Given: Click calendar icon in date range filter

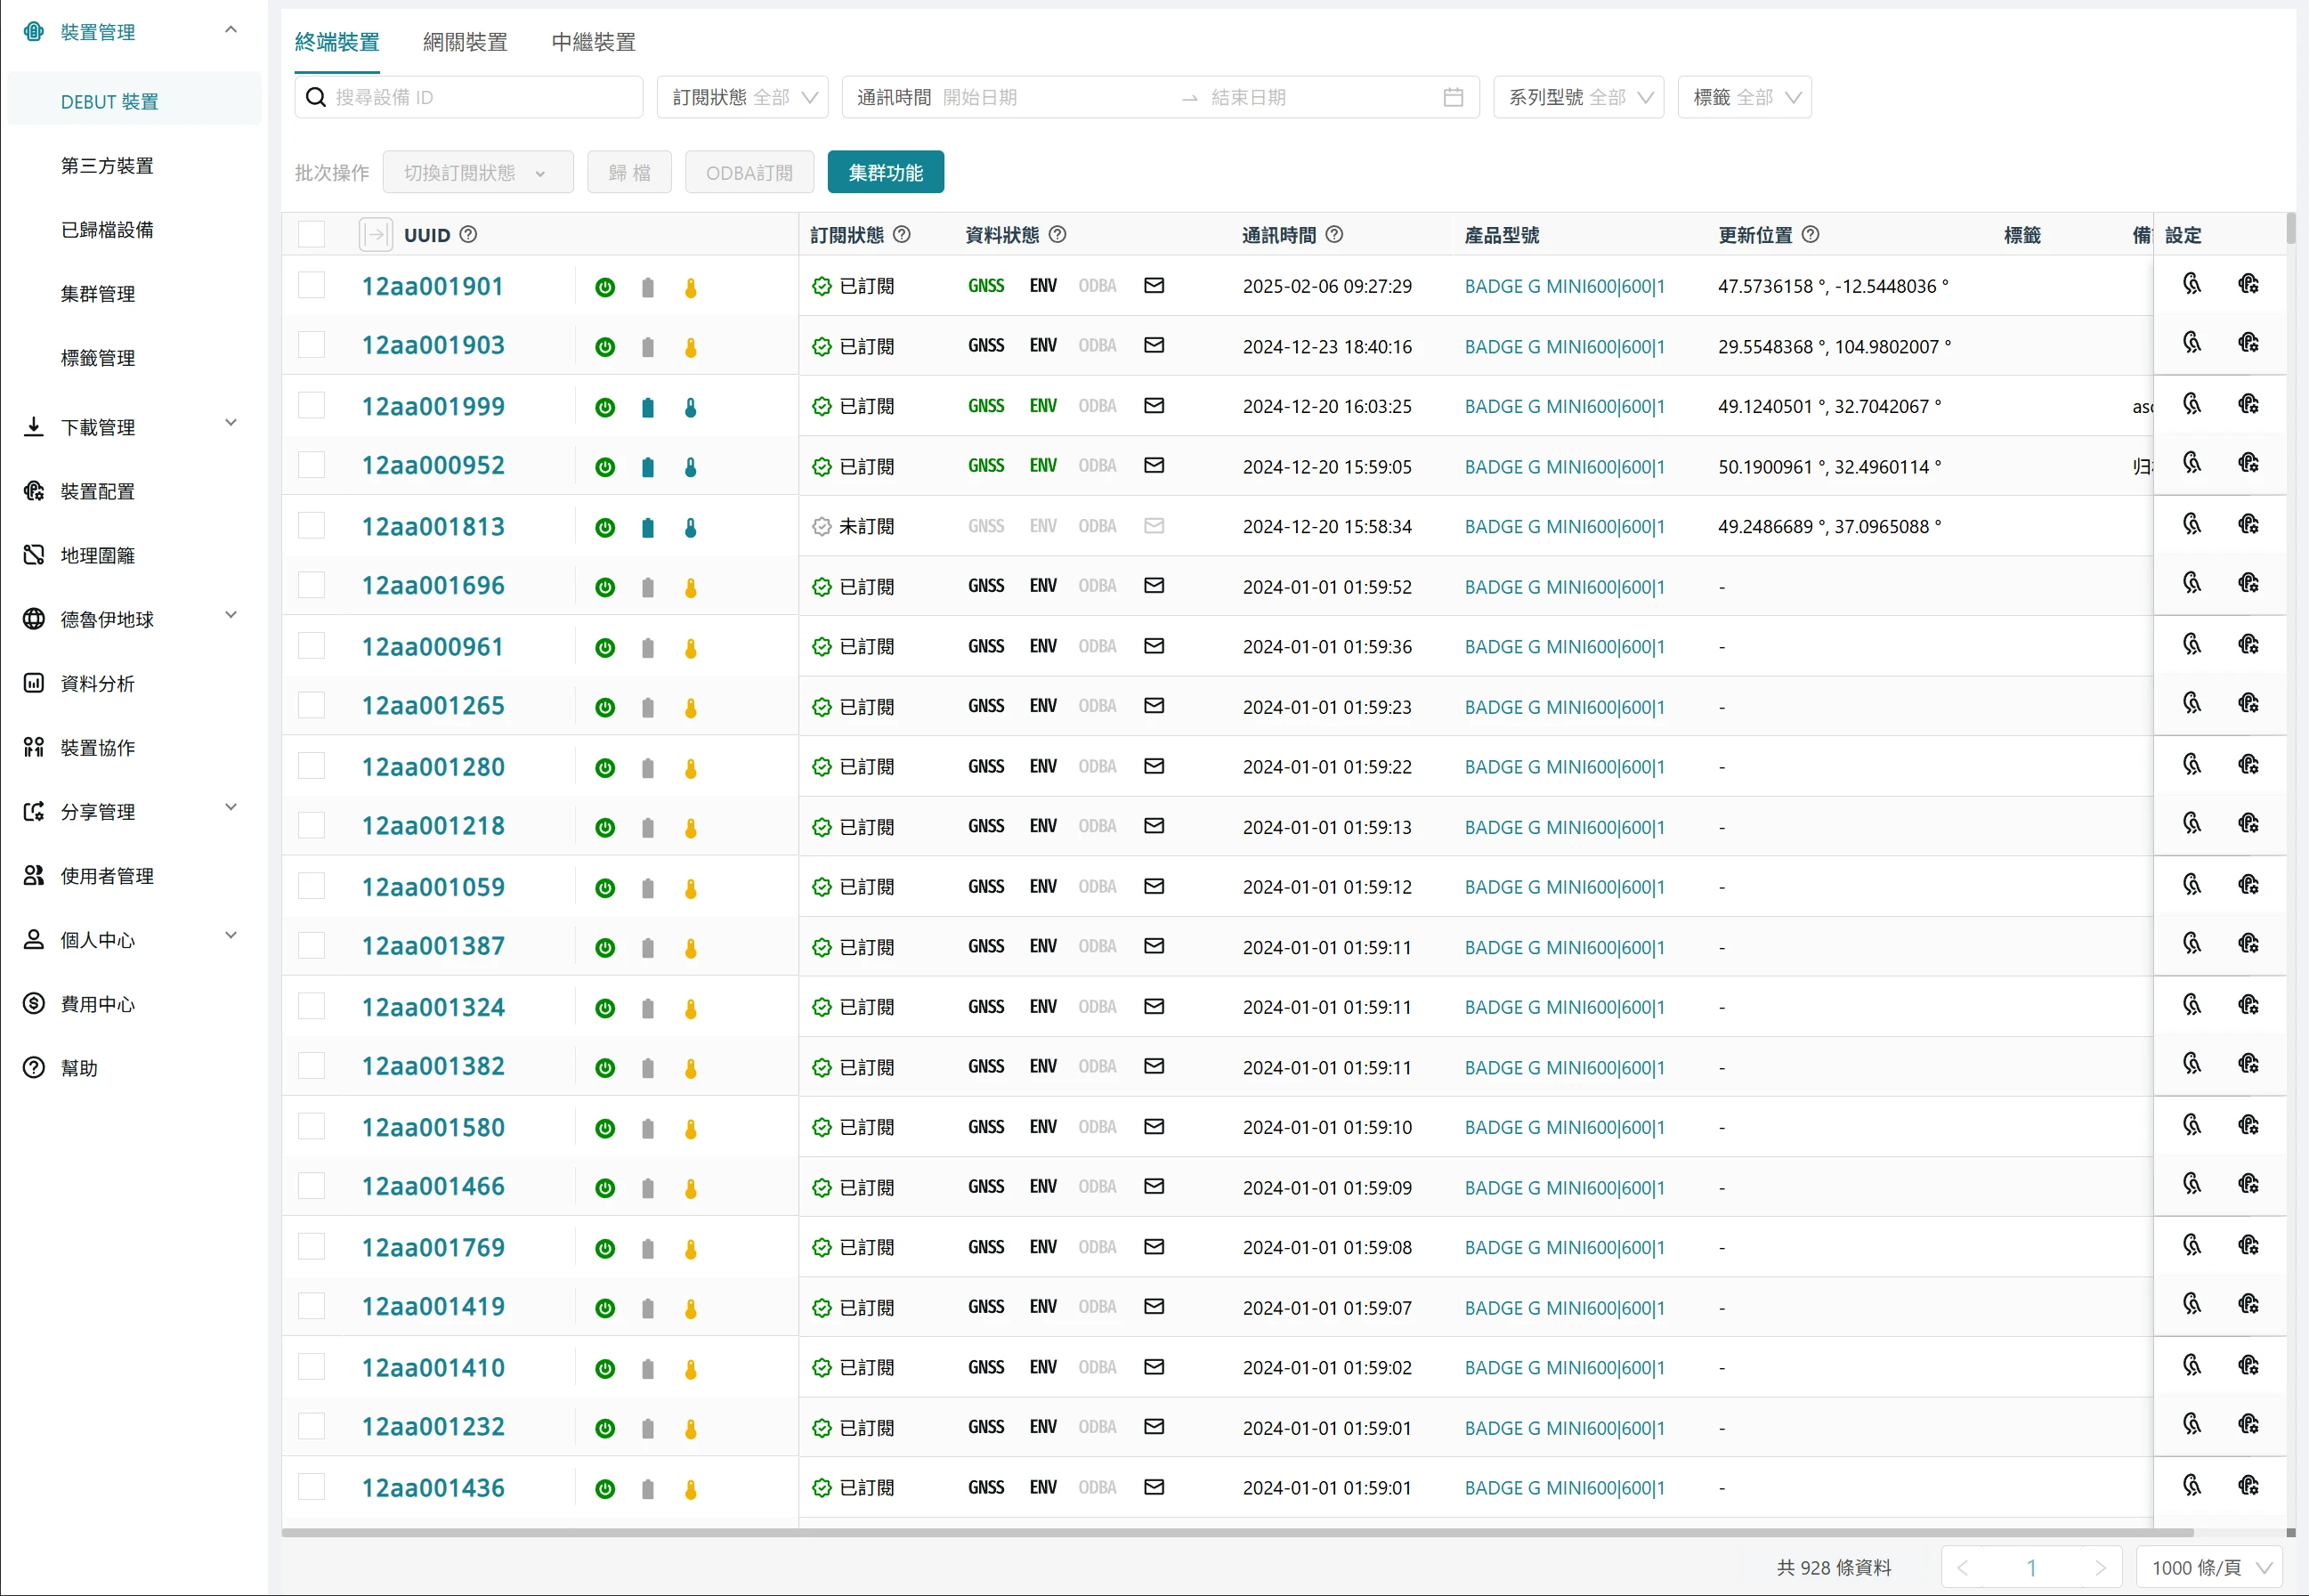Looking at the screenshot, I should 1452,97.
